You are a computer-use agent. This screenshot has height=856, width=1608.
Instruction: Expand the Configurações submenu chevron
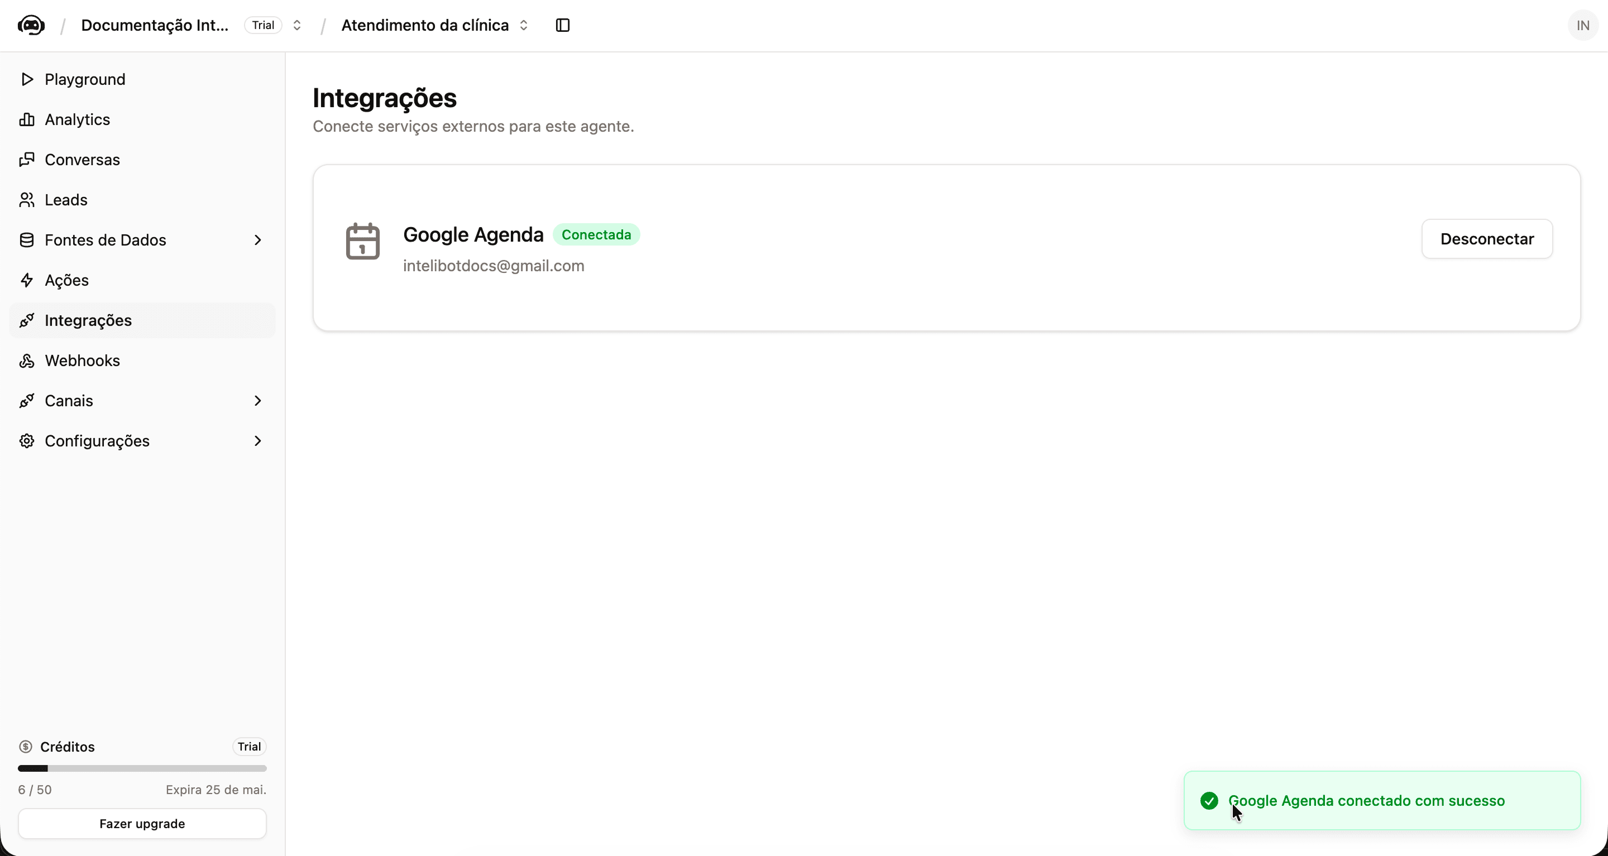tap(258, 441)
